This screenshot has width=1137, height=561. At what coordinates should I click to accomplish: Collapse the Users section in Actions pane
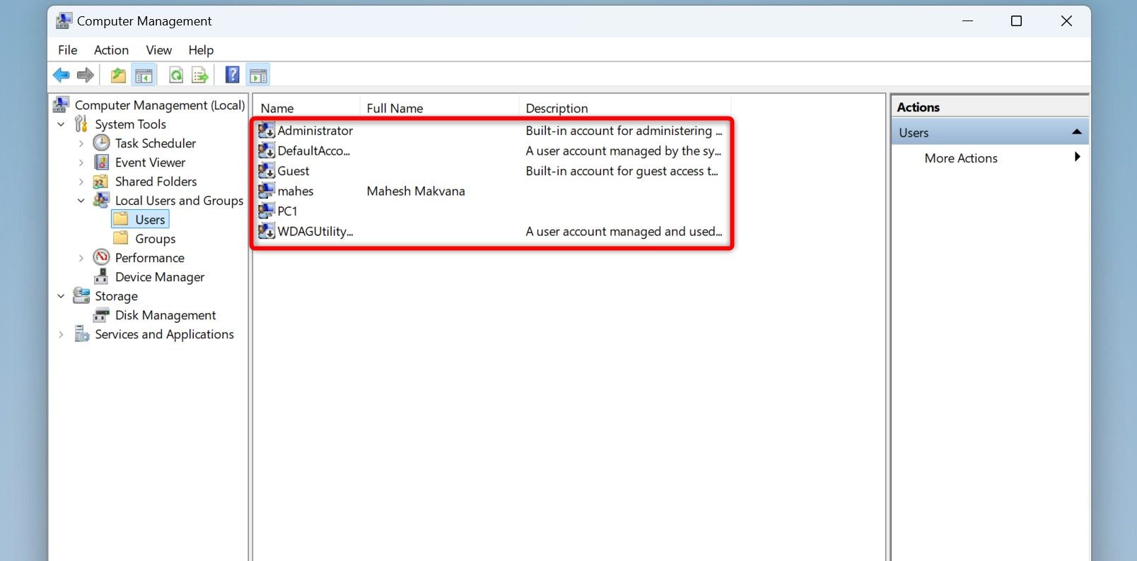click(x=1076, y=131)
